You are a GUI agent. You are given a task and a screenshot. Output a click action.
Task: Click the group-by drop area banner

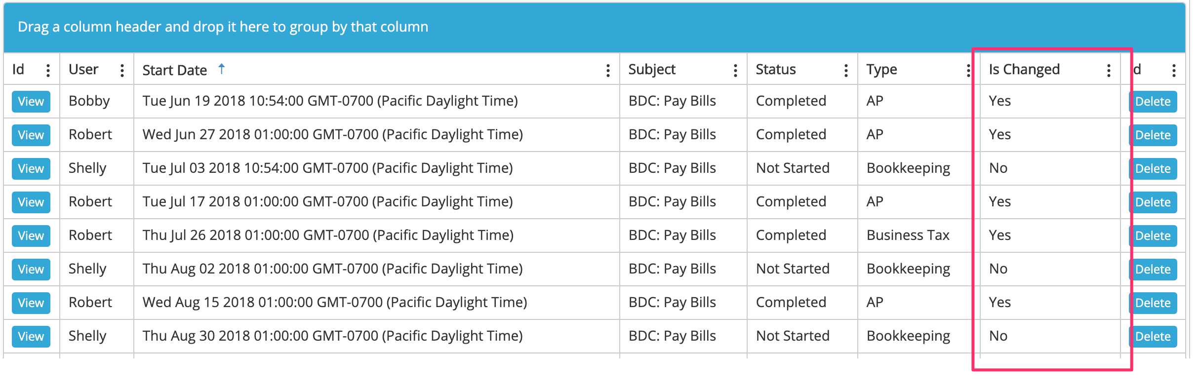[x=595, y=27]
